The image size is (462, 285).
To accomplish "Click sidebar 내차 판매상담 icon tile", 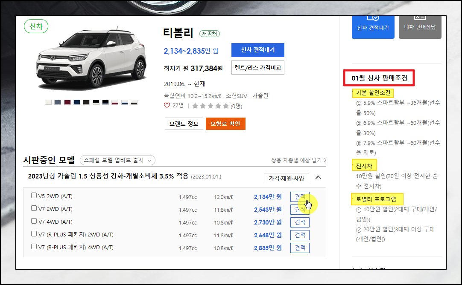I will (420, 27).
